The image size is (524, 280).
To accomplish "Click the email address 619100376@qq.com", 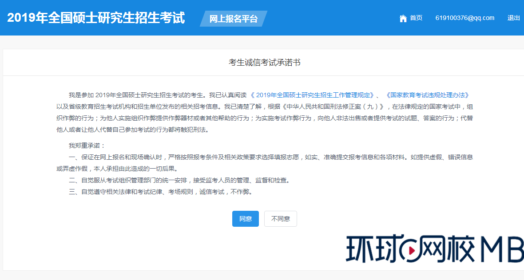I will tap(464, 18).
